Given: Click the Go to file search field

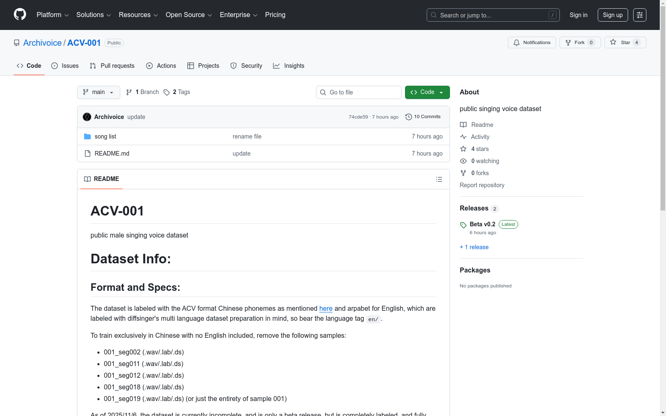Looking at the screenshot, I should [359, 92].
